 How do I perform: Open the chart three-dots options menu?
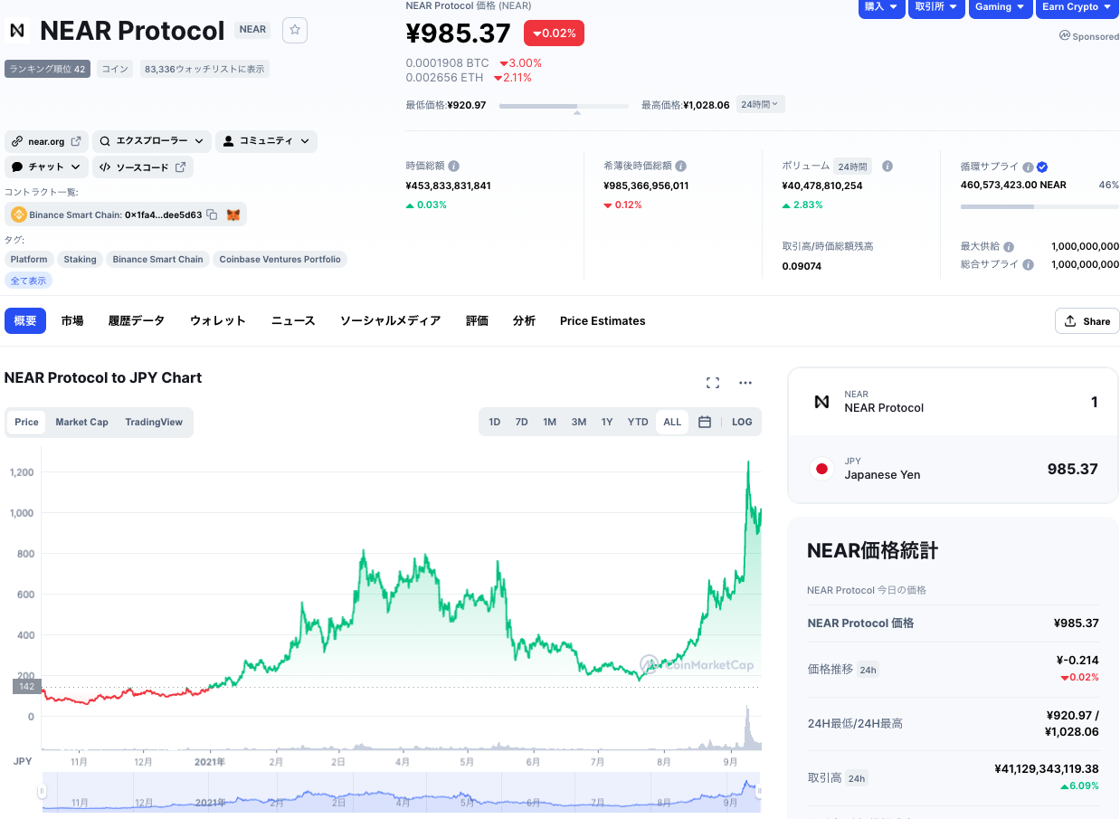tap(745, 383)
